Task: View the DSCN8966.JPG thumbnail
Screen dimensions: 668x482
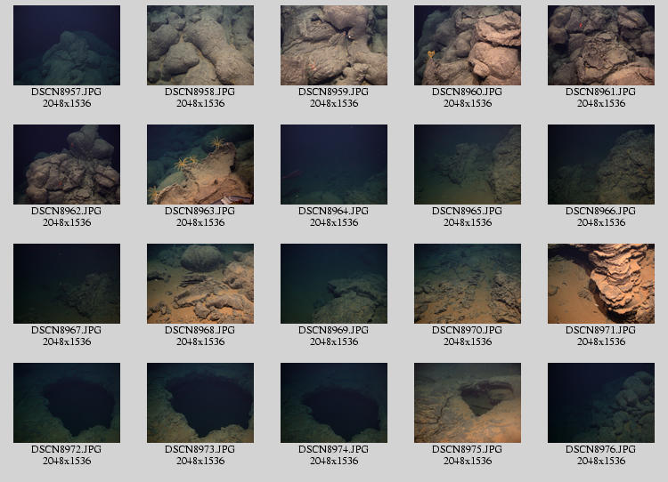Action: pos(601,165)
